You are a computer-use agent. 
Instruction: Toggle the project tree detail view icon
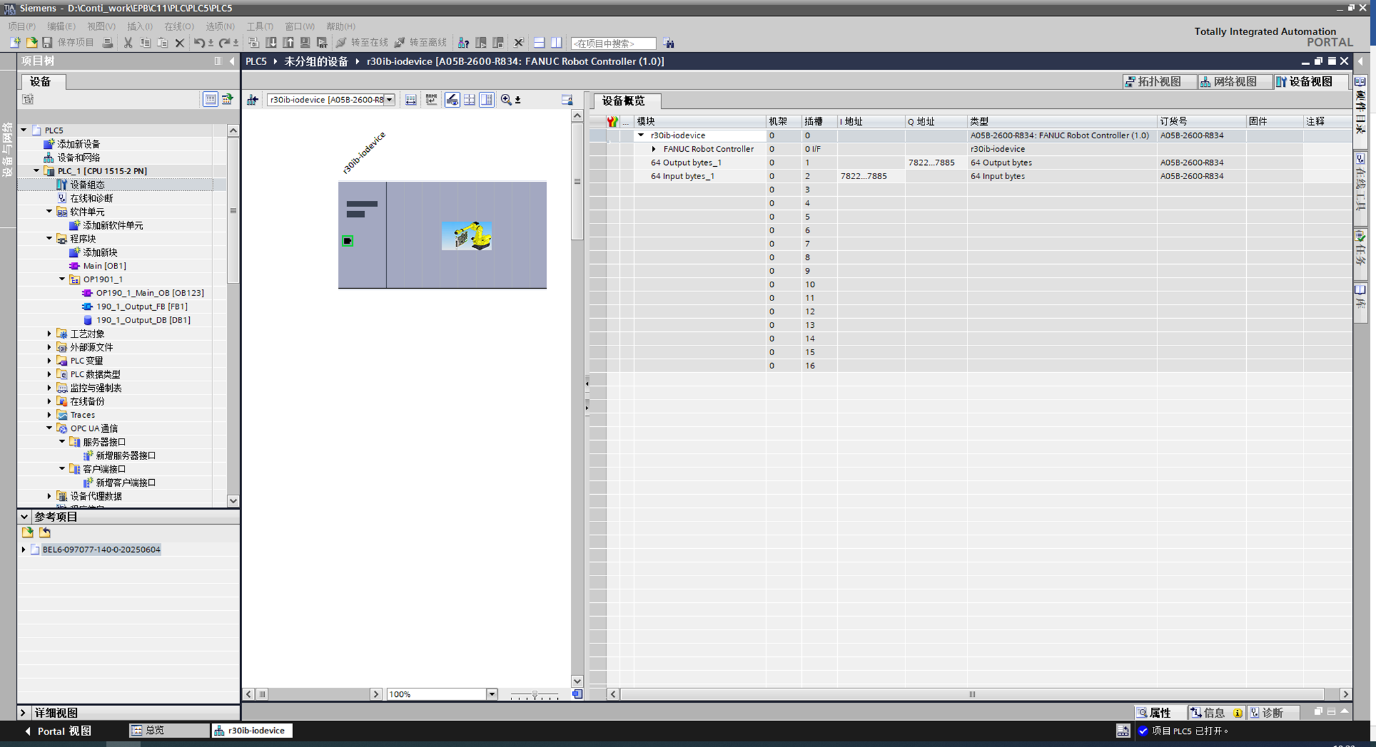click(x=210, y=99)
